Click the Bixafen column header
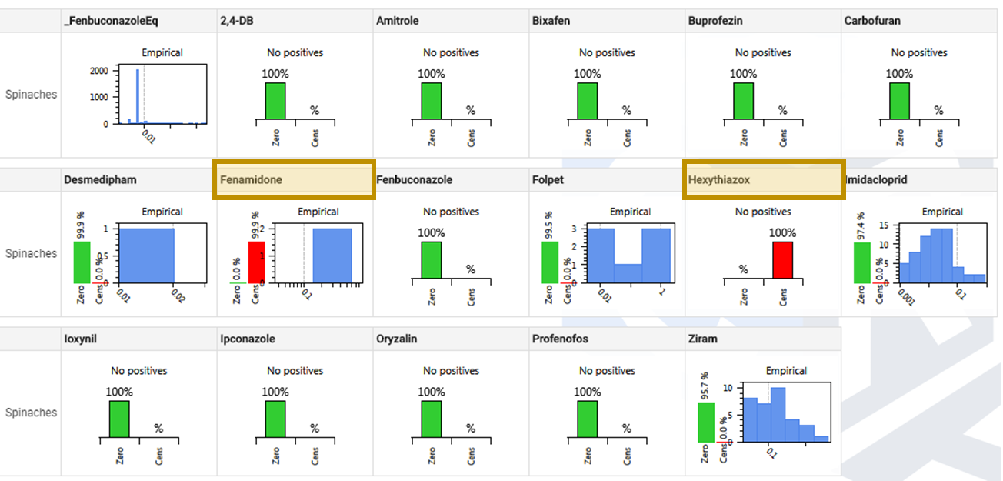Screen dimensions: 1003x481 click(x=551, y=21)
